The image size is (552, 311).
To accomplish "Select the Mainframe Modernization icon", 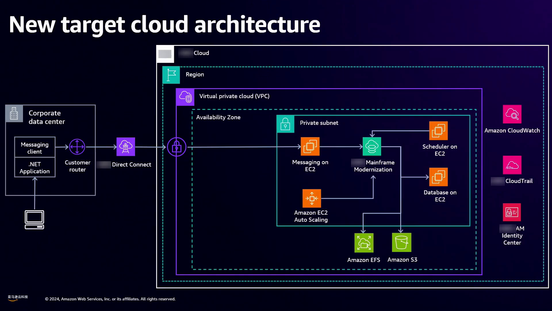I will click(372, 147).
